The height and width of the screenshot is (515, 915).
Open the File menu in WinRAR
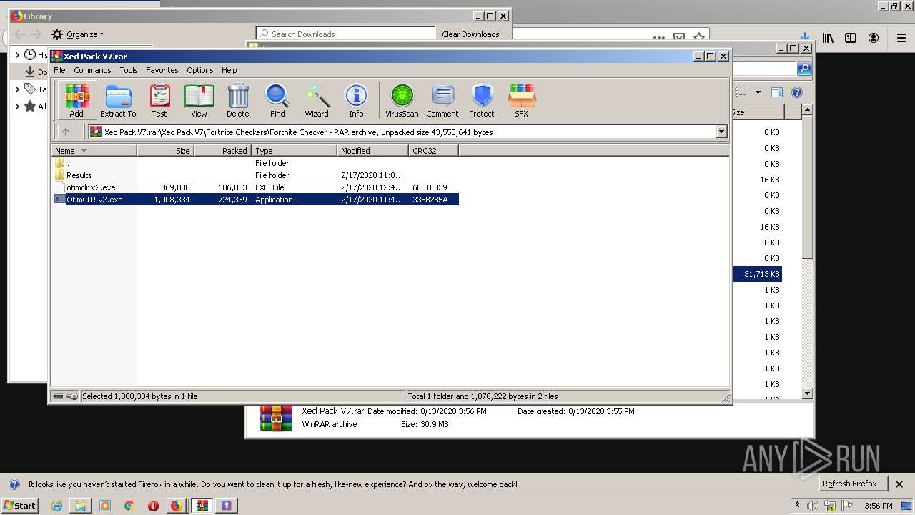59,70
